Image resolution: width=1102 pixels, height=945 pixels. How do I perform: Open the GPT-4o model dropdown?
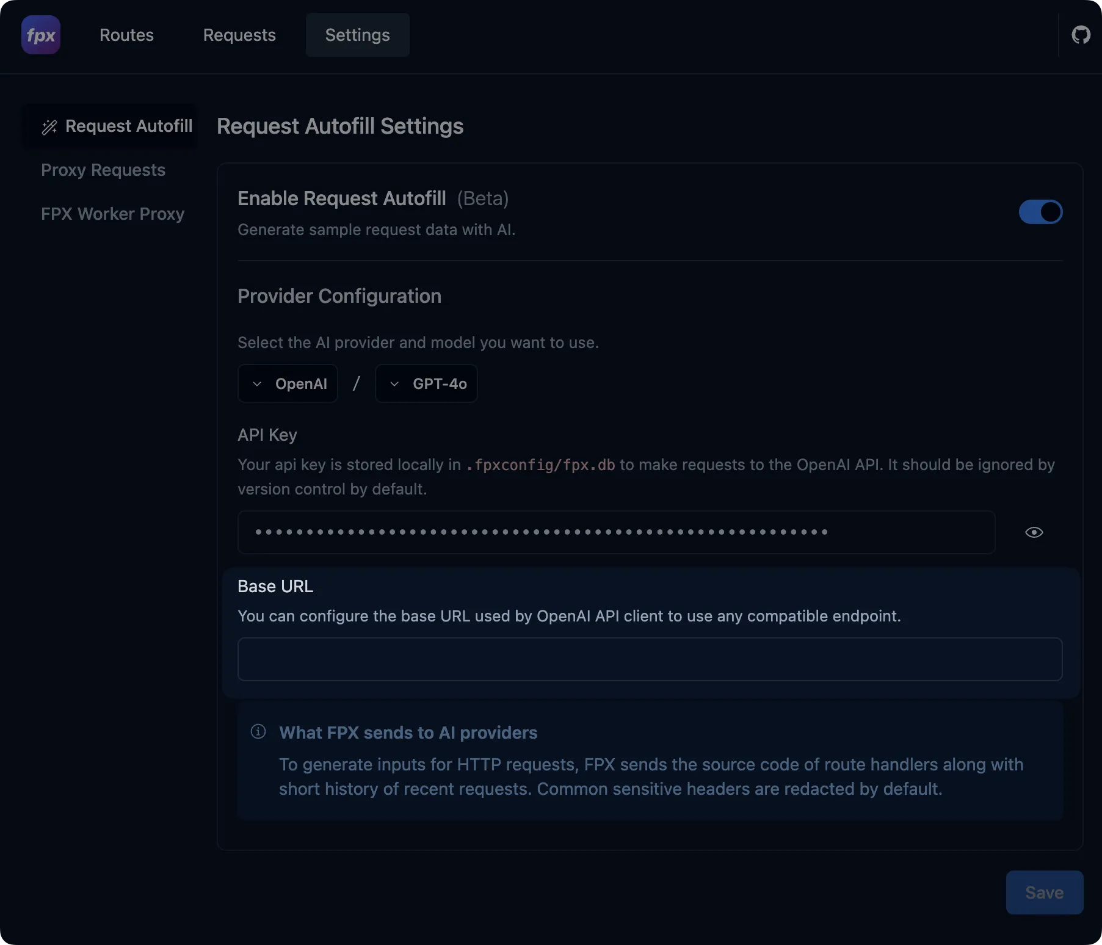[x=426, y=383]
